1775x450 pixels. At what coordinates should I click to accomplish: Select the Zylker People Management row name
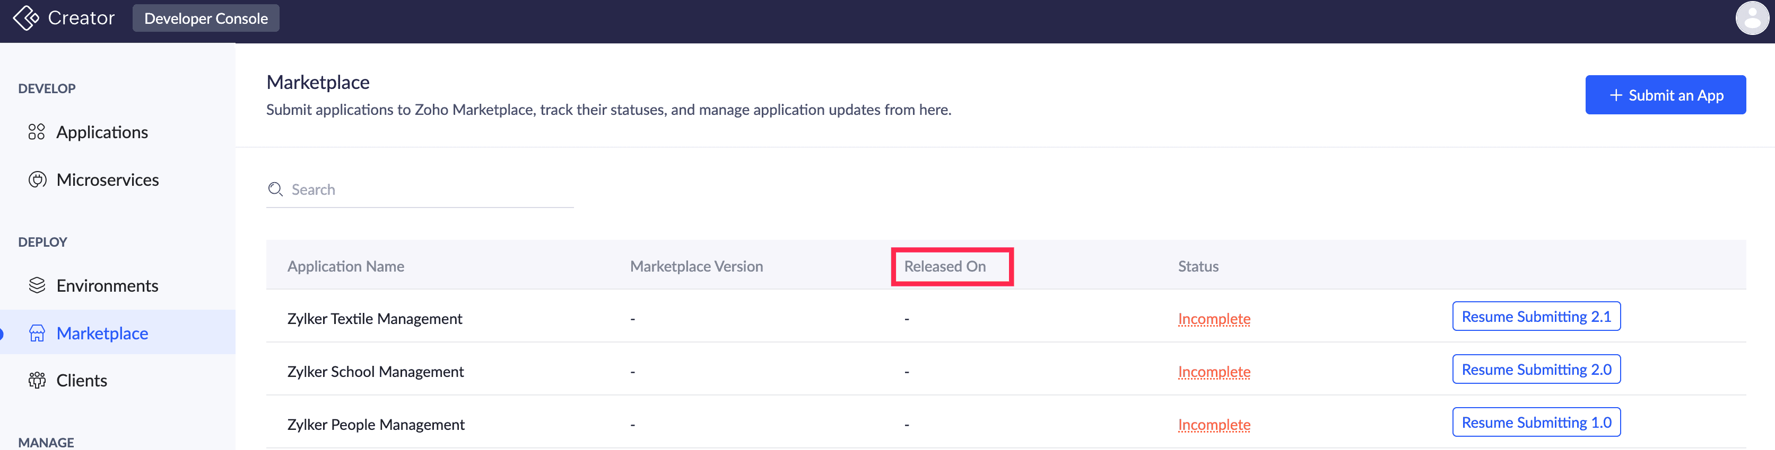[x=376, y=425]
